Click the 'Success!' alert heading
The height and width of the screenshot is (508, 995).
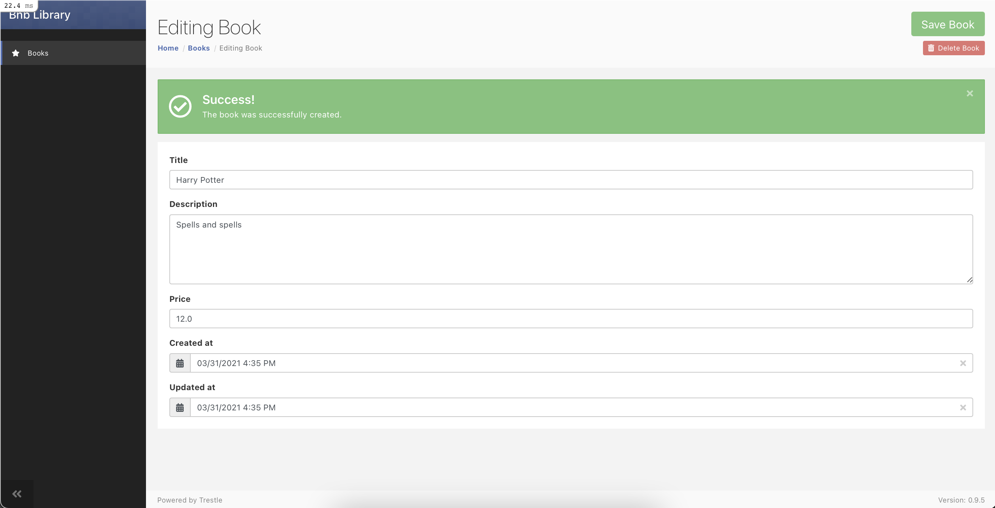point(229,100)
